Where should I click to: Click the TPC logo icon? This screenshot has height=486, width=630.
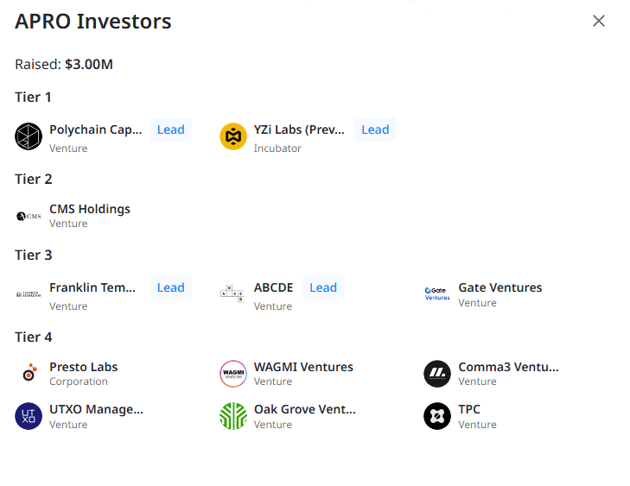click(437, 416)
